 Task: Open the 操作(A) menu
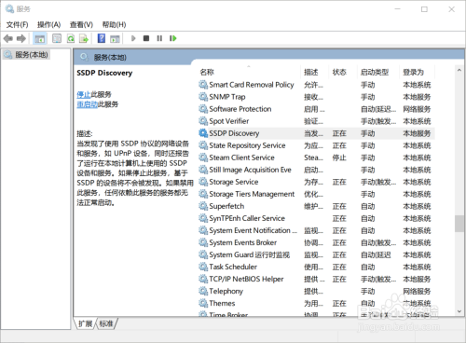(x=48, y=24)
